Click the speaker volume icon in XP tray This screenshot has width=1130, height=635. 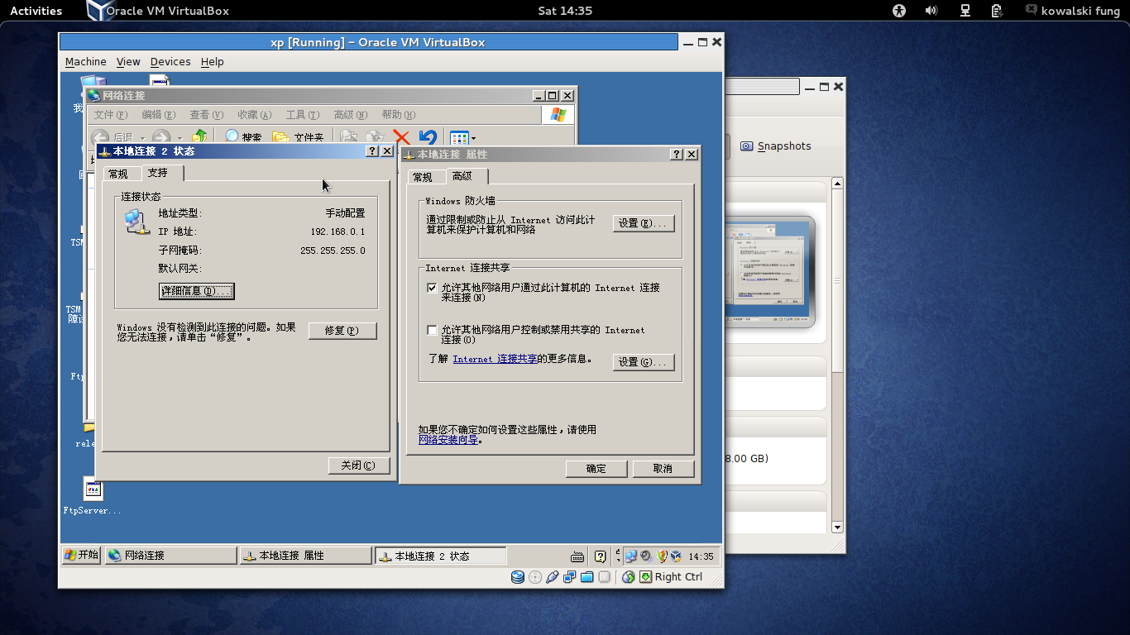pos(646,556)
